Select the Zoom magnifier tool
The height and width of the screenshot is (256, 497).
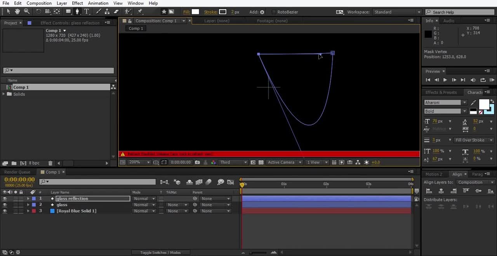coord(27,12)
